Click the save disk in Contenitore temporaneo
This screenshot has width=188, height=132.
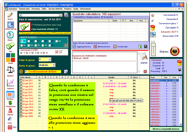click(146, 47)
